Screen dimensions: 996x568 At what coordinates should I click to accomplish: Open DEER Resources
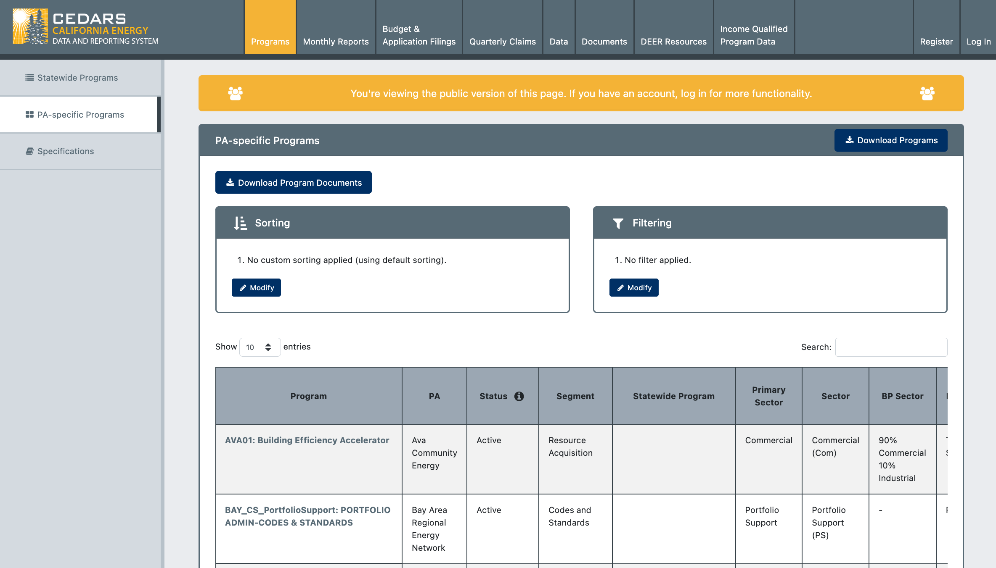click(674, 27)
